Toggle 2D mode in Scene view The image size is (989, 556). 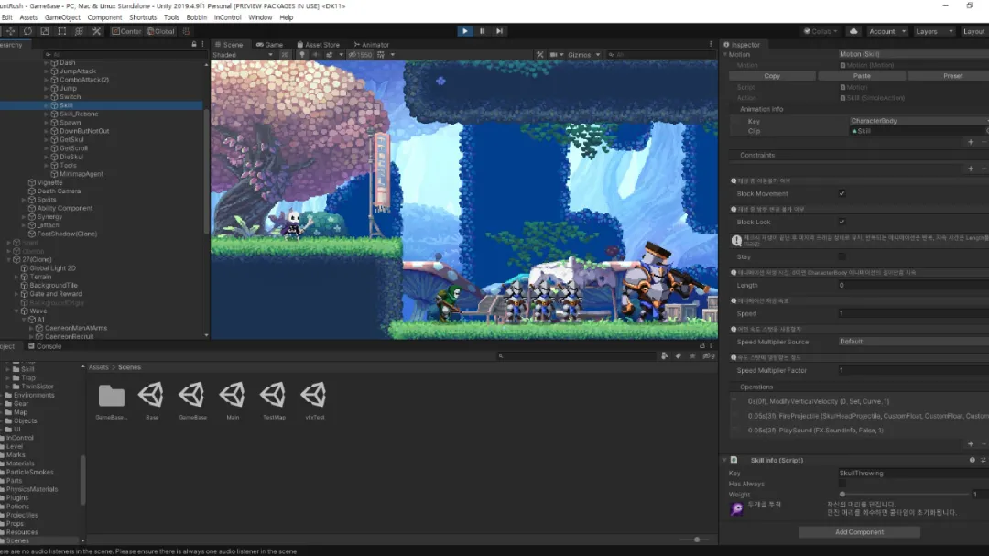click(x=287, y=55)
